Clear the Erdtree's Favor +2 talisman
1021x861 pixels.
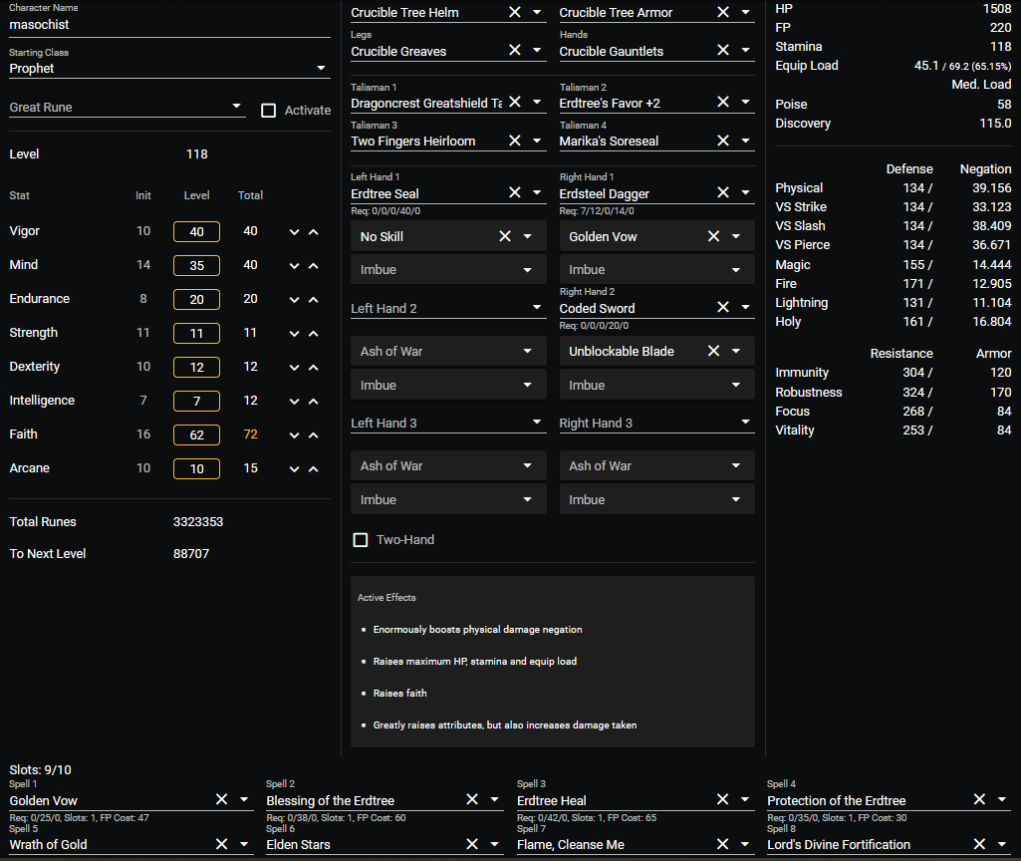click(x=723, y=102)
